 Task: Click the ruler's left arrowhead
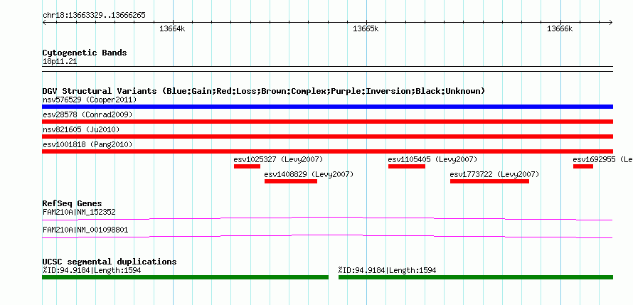click(x=44, y=22)
